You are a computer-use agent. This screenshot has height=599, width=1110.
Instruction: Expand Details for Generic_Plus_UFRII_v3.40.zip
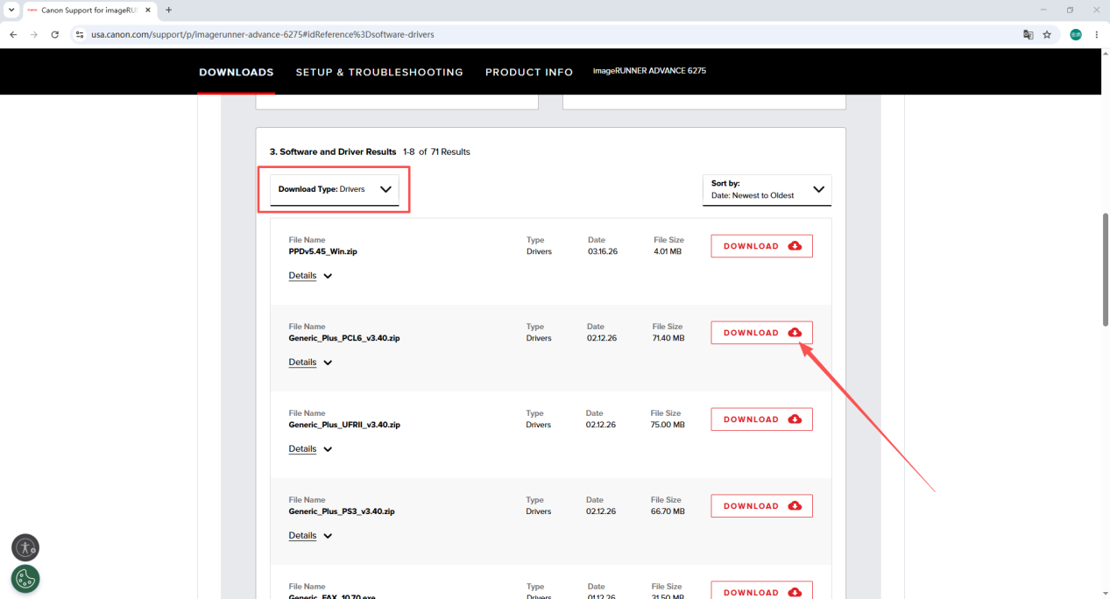pyautogui.click(x=310, y=449)
